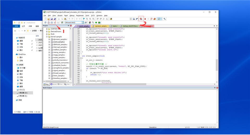Expand the CORTEX folder in Project tree

47,29
